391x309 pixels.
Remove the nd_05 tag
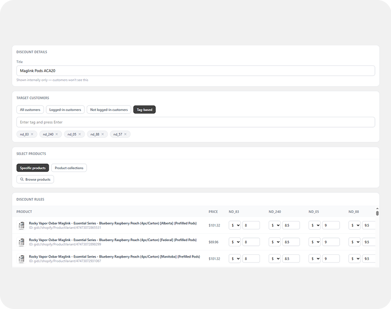(x=80, y=134)
